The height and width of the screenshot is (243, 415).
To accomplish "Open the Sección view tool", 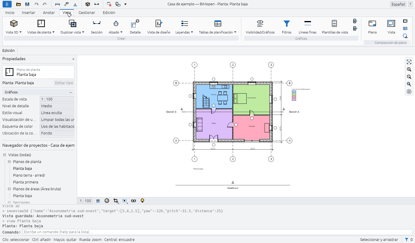I will pos(97,27).
